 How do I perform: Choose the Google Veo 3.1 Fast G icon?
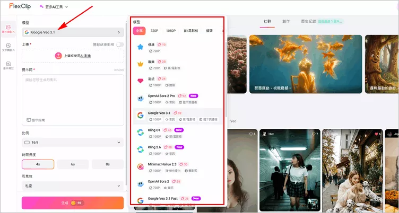coord(140,201)
